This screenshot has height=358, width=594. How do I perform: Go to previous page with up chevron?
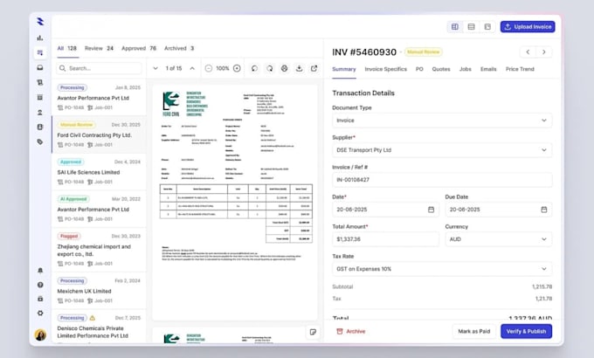(192, 68)
